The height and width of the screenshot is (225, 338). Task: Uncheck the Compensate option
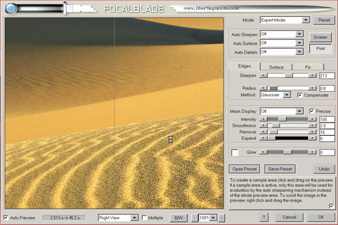(x=299, y=95)
